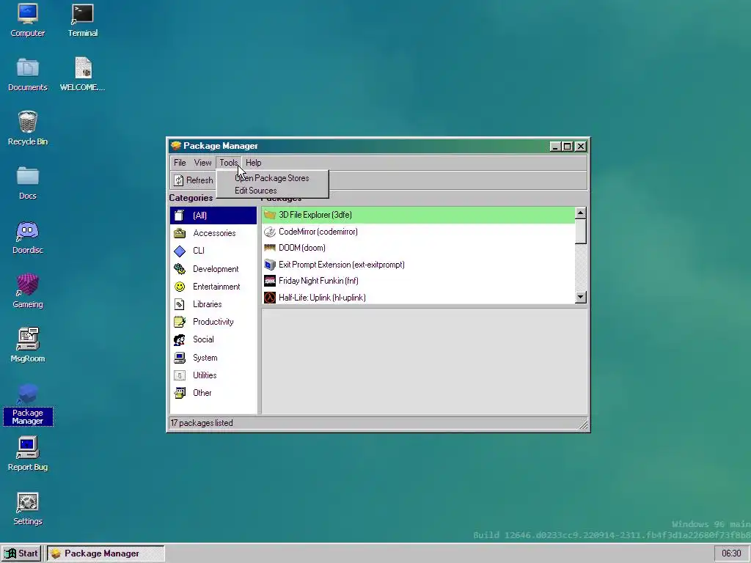Select the Documents folder icon on desktop

[x=27, y=75]
